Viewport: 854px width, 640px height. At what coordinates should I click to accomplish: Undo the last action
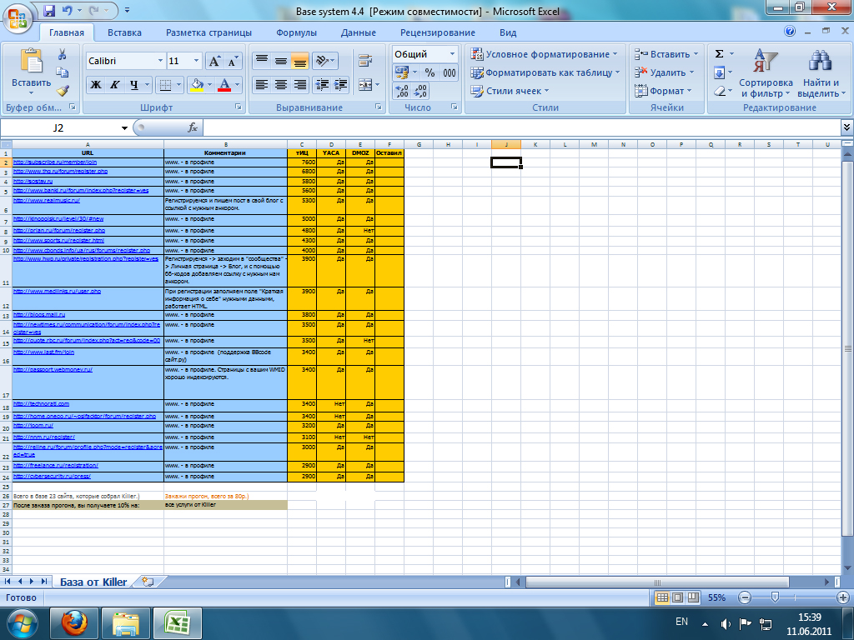[67, 10]
